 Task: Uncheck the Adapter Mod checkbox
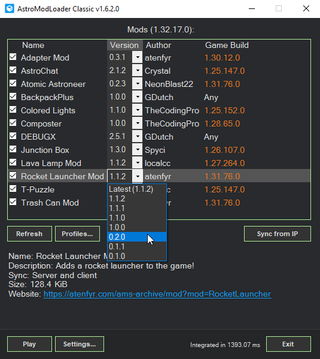tap(13, 57)
